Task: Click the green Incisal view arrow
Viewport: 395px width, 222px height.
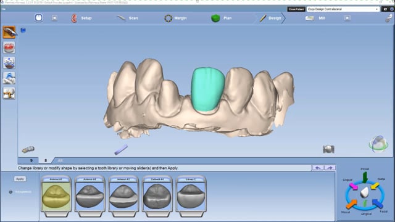Action: coord(365,177)
